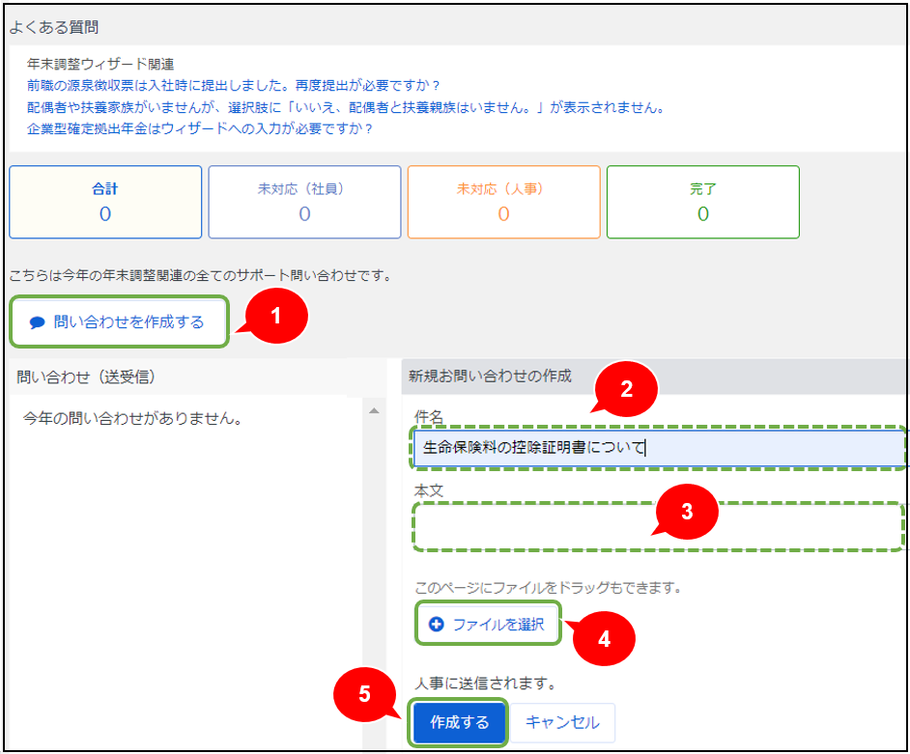Select the red callout marker numbered 5

[365, 695]
